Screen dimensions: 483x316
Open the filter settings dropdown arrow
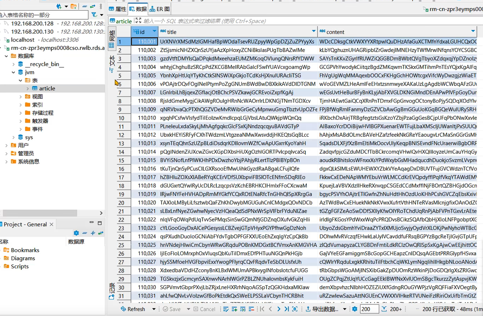point(101,15)
